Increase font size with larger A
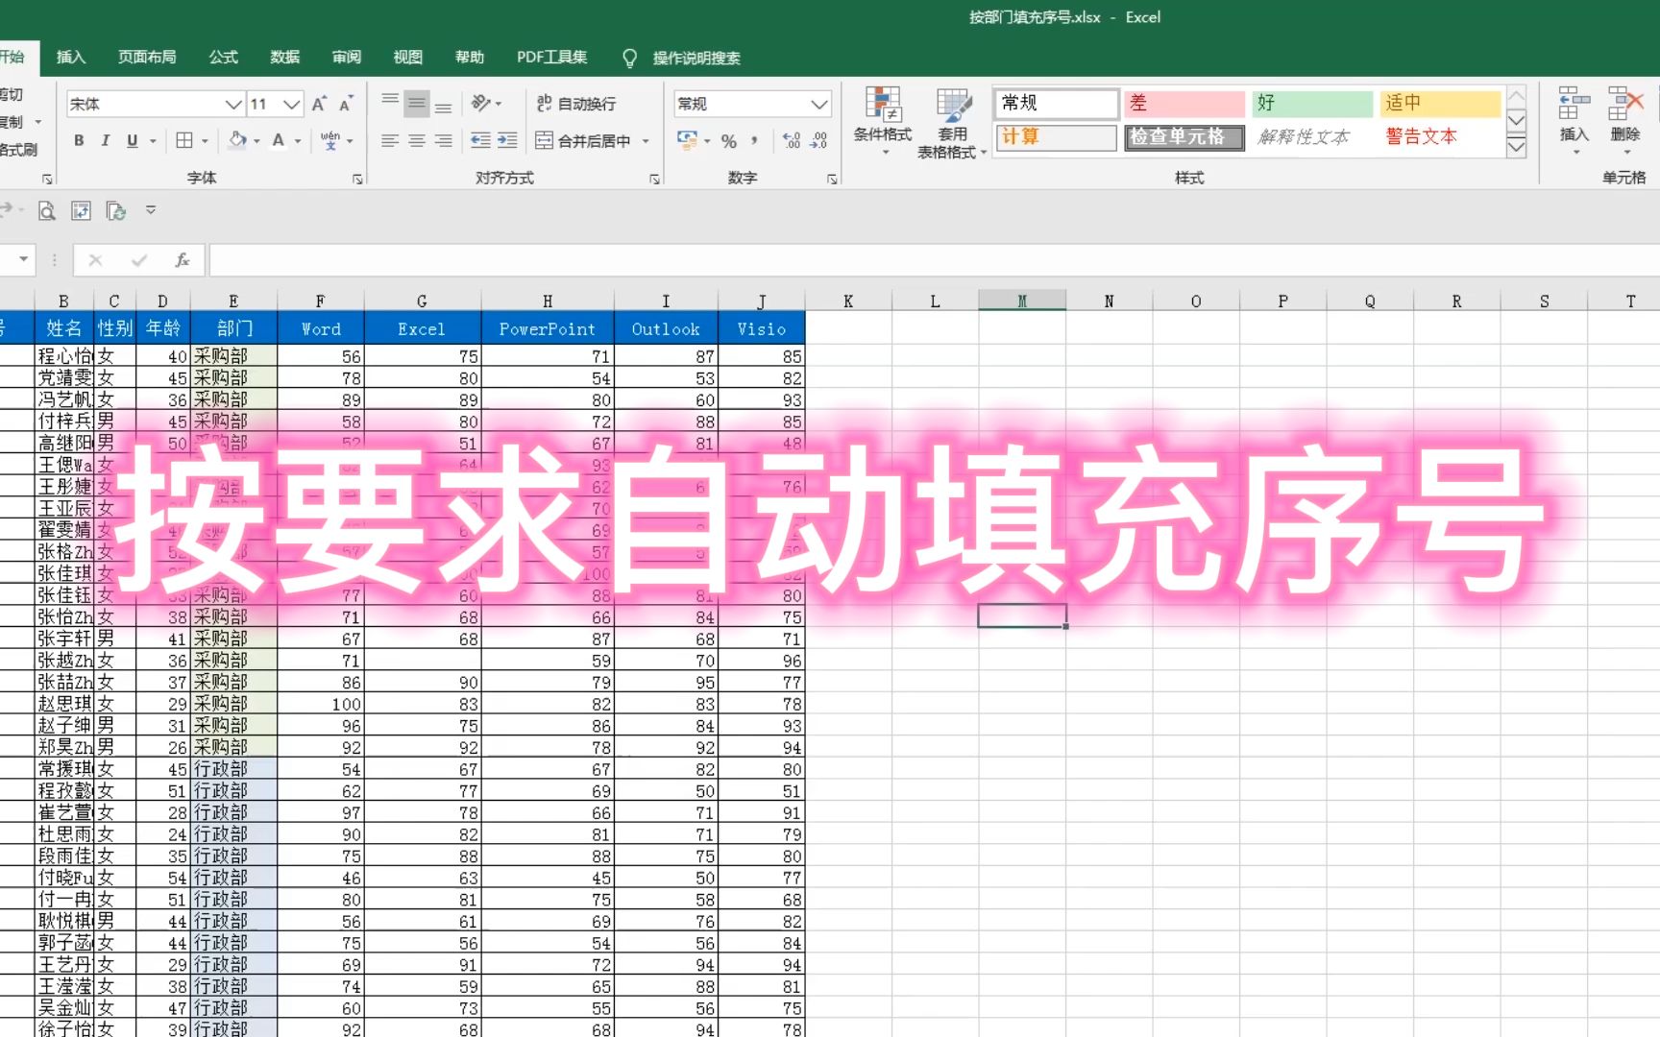The width and height of the screenshot is (1660, 1037). tap(319, 104)
